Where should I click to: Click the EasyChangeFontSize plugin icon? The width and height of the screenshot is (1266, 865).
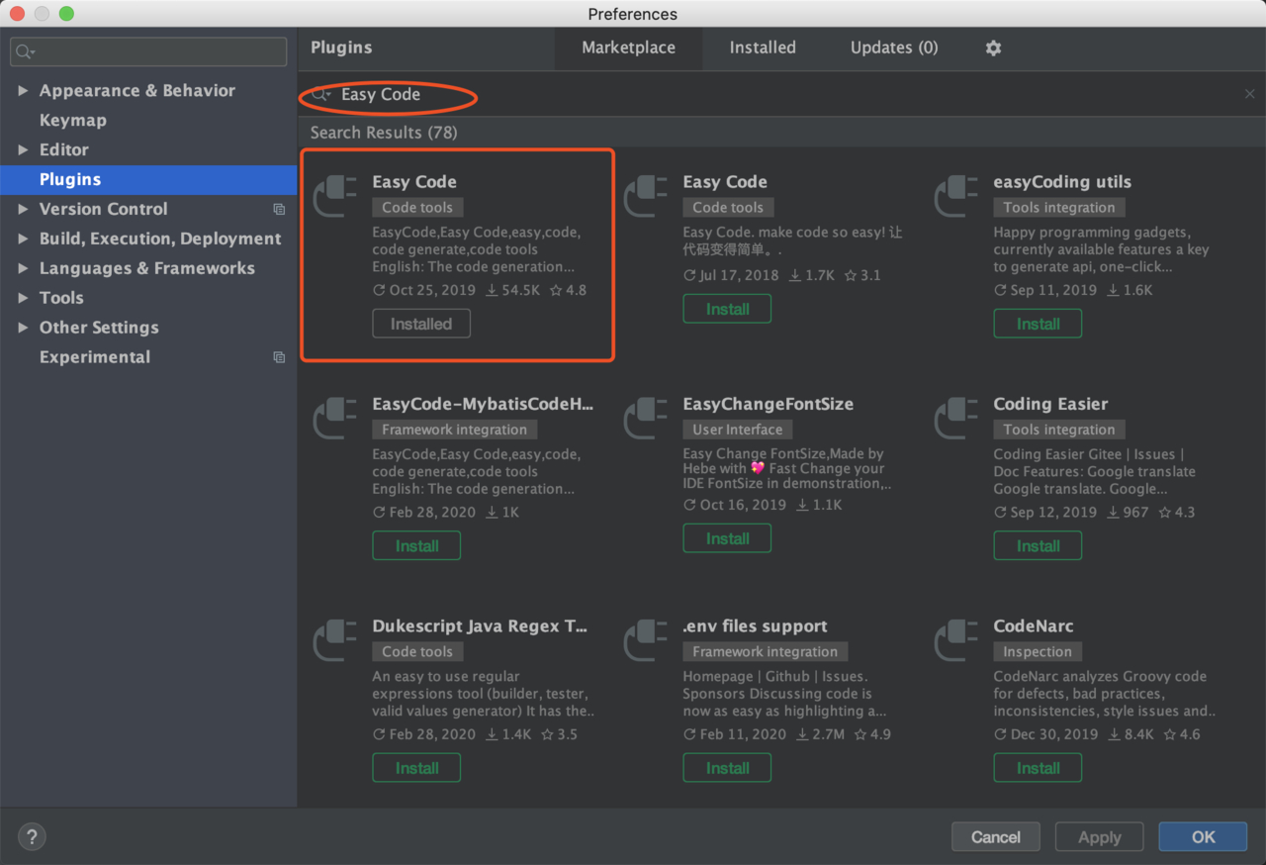(645, 418)
